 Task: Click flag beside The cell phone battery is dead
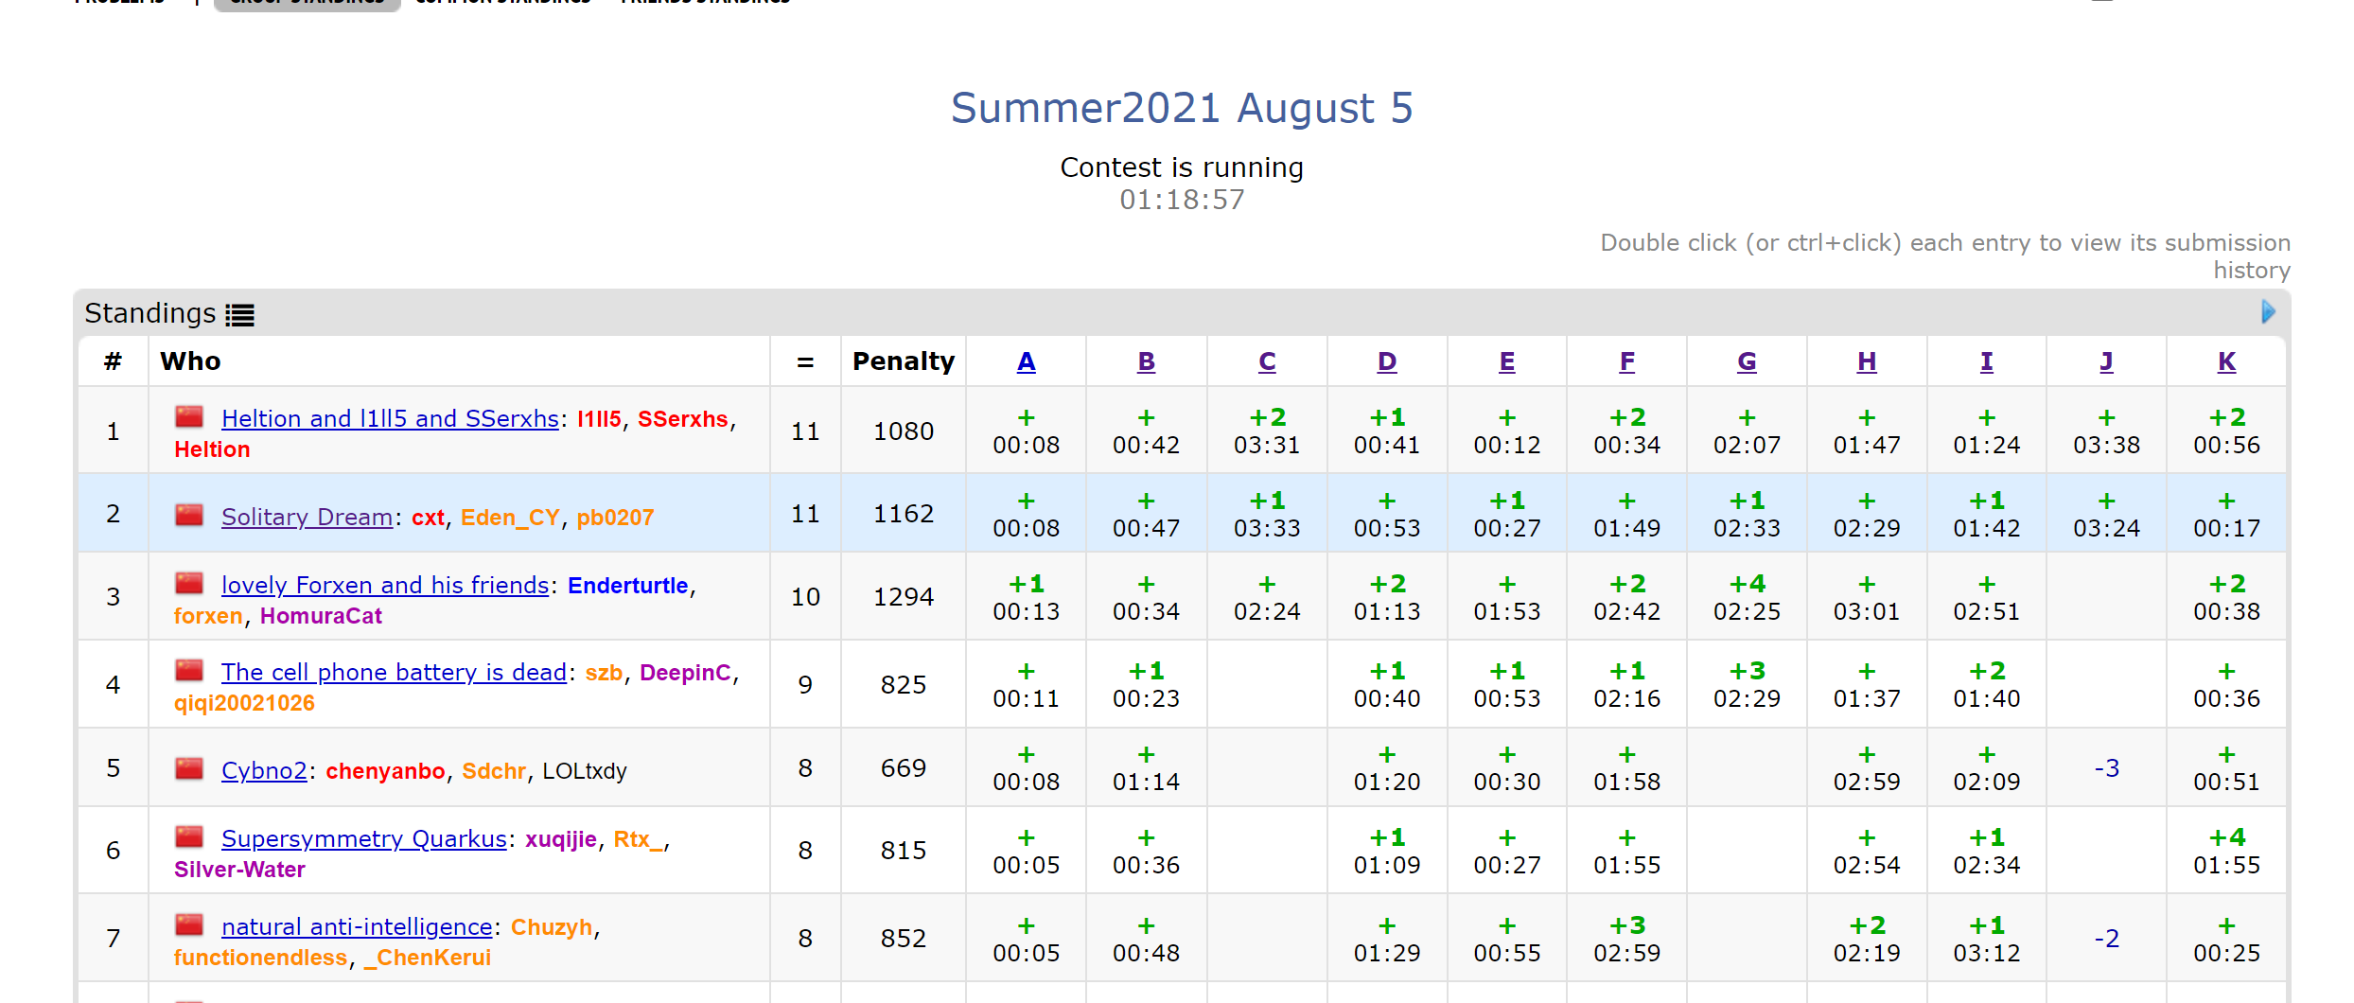pos(189,671)
